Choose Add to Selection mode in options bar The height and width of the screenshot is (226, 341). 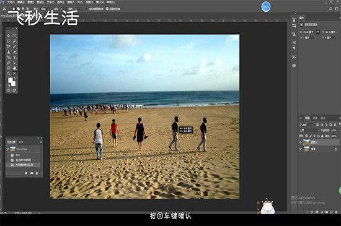(19, 9)
